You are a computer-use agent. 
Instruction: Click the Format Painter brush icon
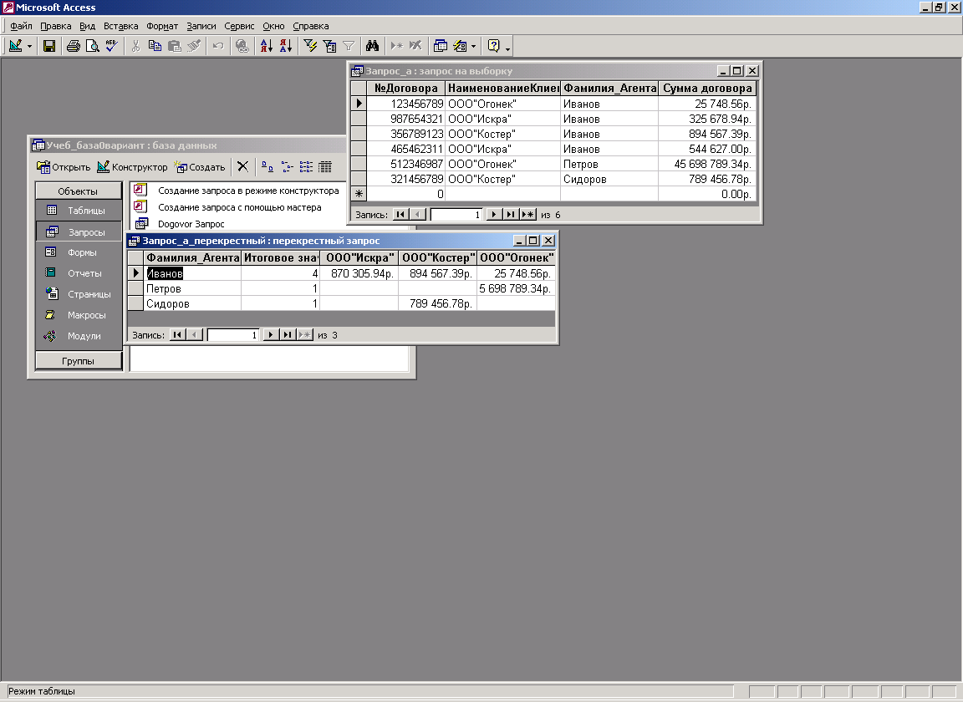(x=193, y=46)
